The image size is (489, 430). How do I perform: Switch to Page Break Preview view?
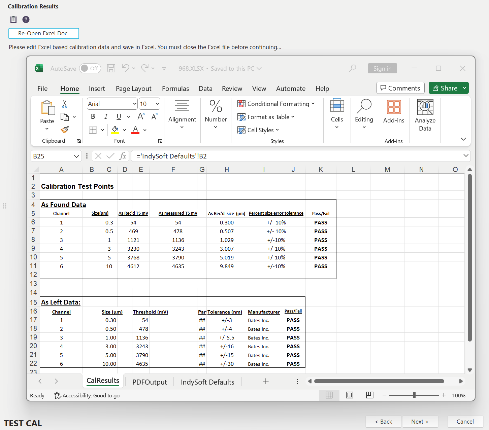(x=369, y=395)
